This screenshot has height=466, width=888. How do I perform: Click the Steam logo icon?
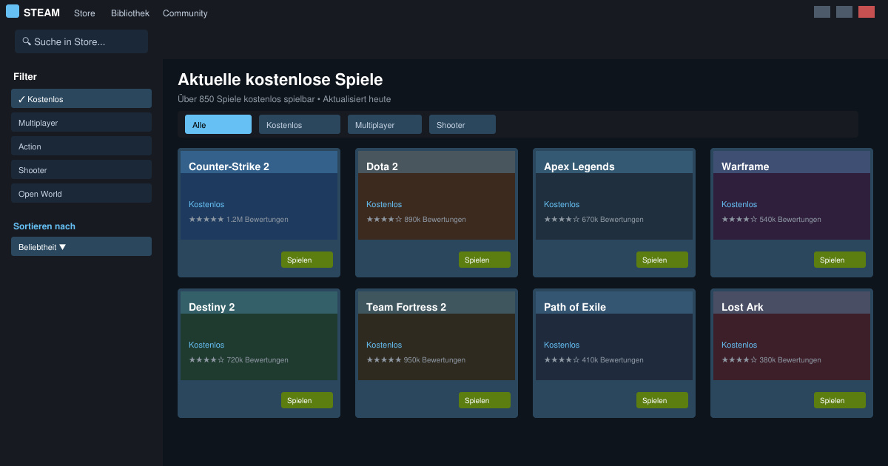tap(13, 11)
